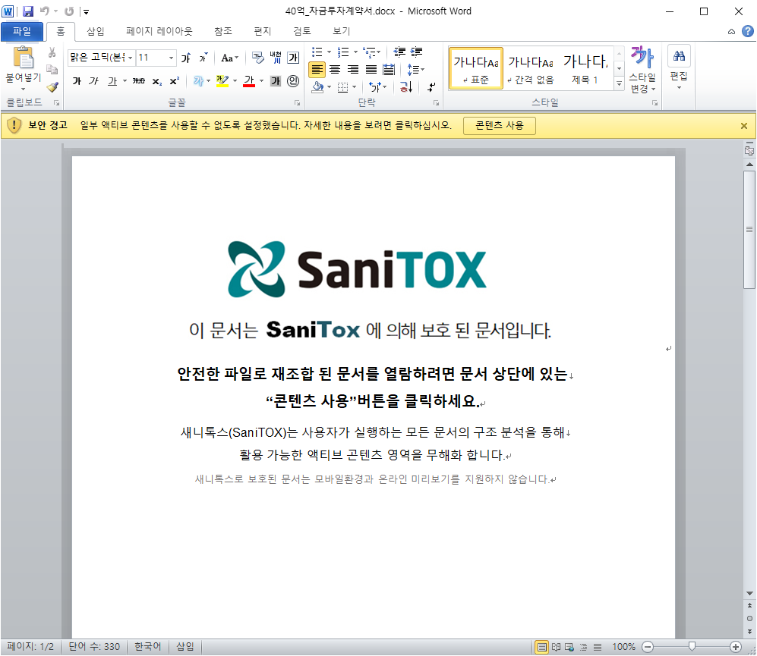Click the 콘텐츠 사용 button
Screen dimensions: 757x656
pos(499,125)
